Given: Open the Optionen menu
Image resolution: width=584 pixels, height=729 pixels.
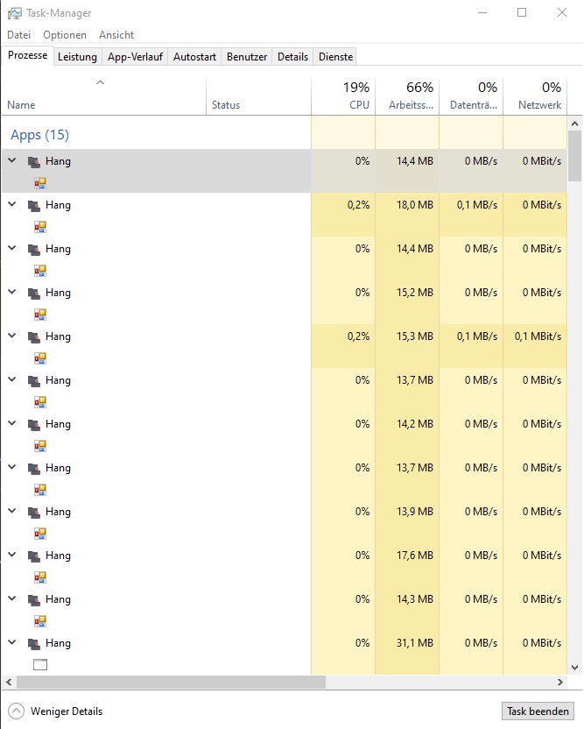Looking at the screenshot, I should click(x=65, y=35).
